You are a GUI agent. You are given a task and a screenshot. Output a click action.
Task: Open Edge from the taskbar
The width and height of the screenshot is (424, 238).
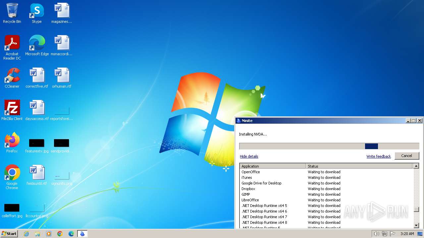[x=71, y=234]
